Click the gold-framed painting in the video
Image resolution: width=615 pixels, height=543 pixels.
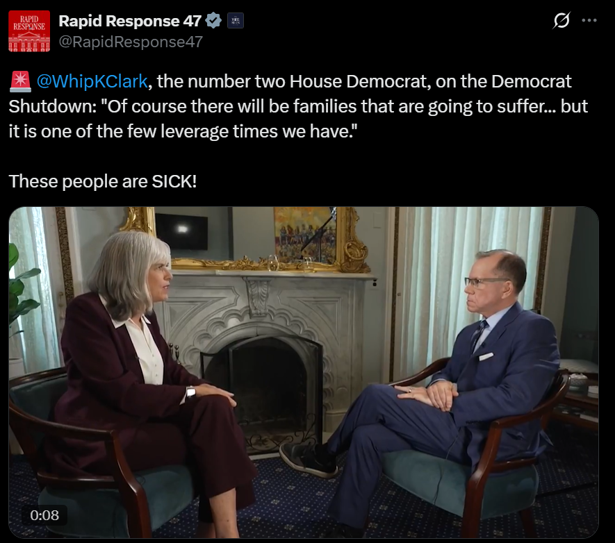[306, 235]
